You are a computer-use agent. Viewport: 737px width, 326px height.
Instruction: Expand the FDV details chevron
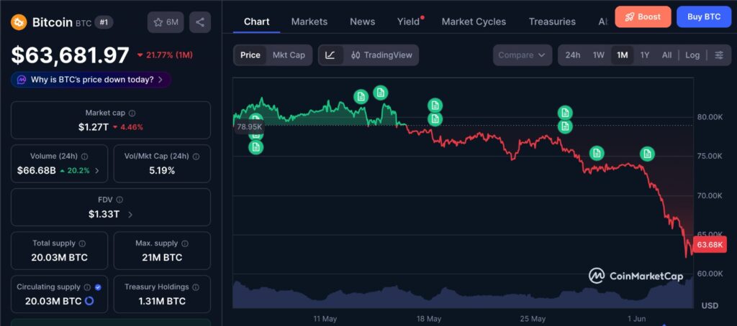point(130,215)
